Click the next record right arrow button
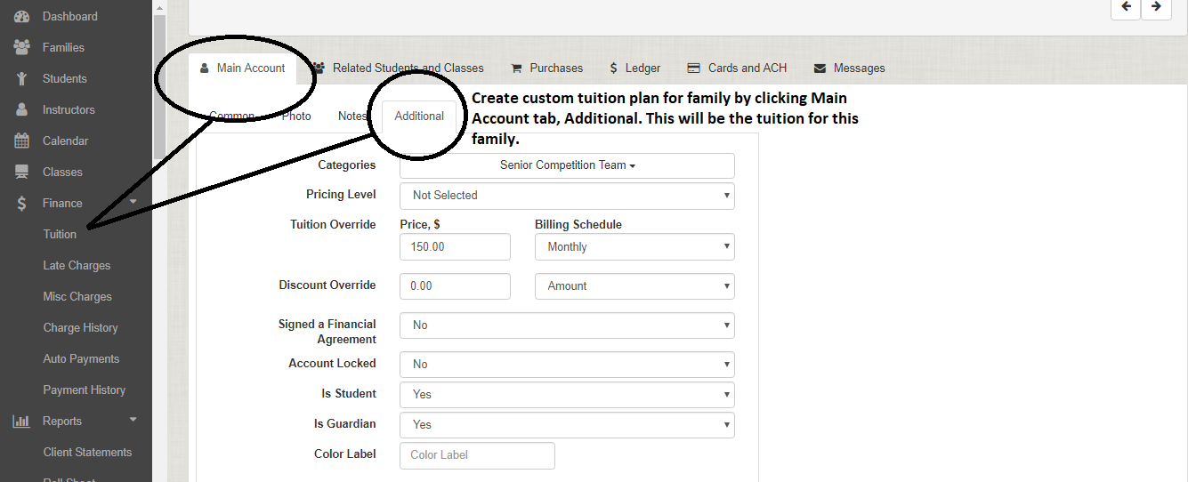The width and height of the screenshot is (1188, 482). click(x=1156, y=6)
